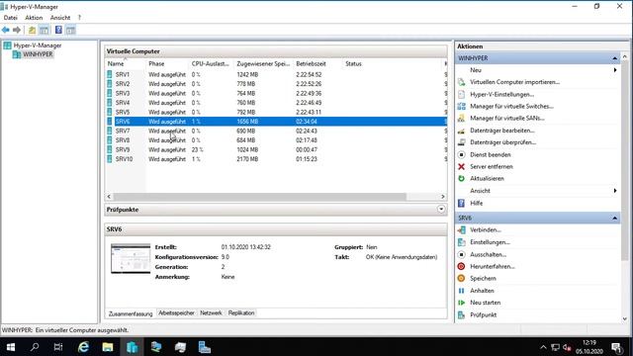Viewport: 633px width, 356px height.
Task: Click horizontal scrollbar right arrow in VM list
Action: 442,197
